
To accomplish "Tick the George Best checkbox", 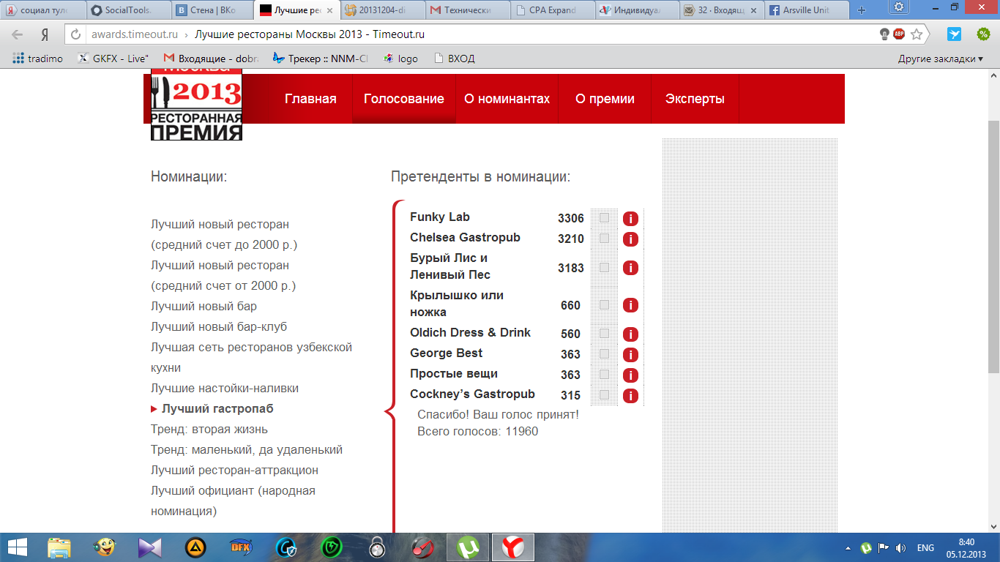I will pyautogui.click(x=604, y=353).
